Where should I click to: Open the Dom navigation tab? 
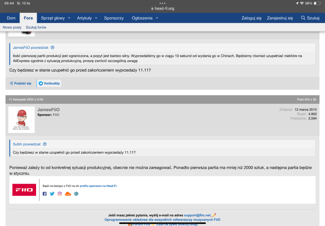click(x=11, y=18)
